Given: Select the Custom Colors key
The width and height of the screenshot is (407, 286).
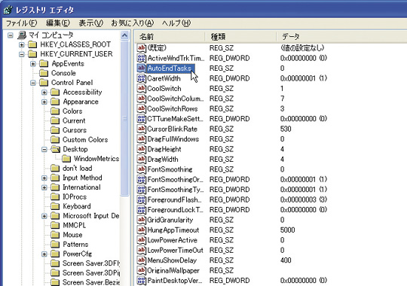Looking at the screenshot, I should click(85, 140).
